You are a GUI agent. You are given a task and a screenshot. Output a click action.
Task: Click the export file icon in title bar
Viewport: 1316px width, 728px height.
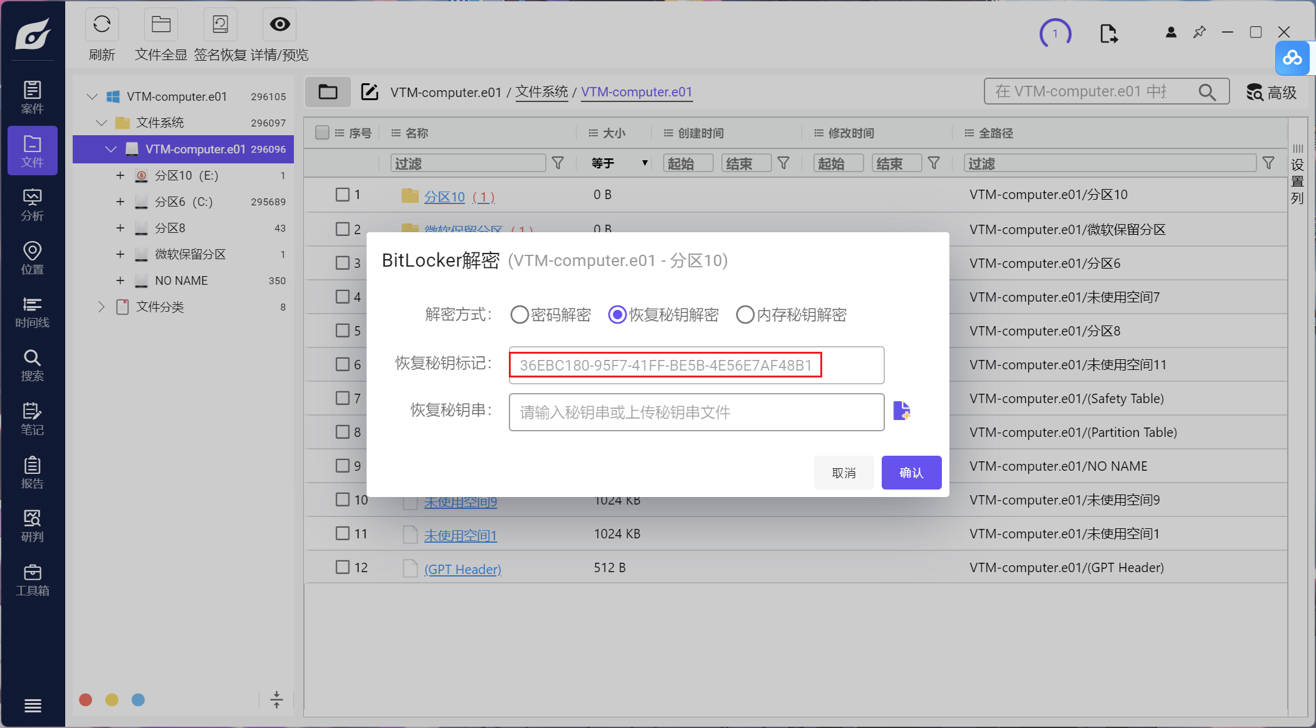coord(1109,33)
